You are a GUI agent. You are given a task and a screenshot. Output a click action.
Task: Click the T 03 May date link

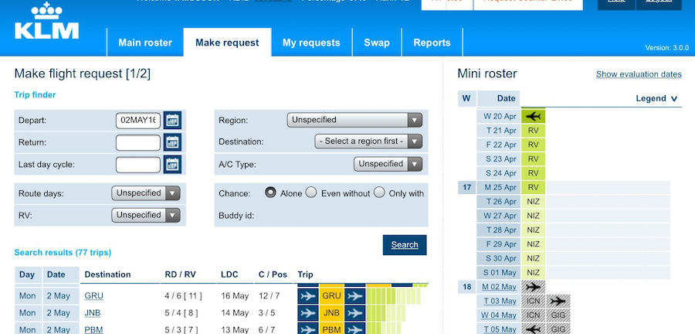(x=500, y=302)
